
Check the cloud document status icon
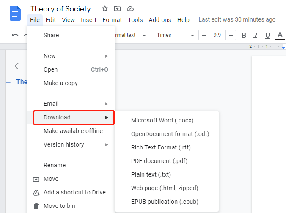point(130,9)
